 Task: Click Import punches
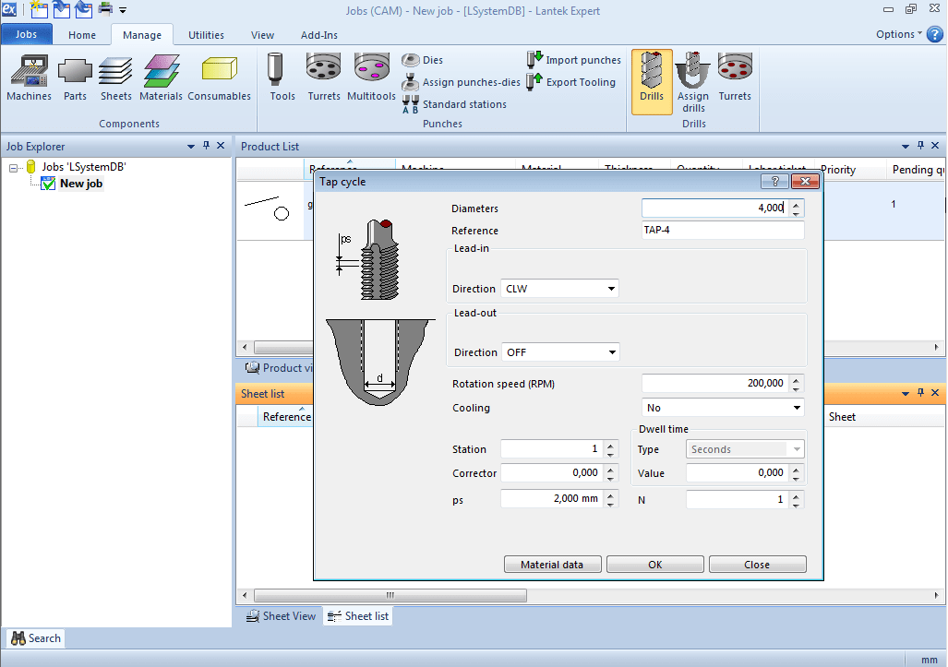tap(574, 60)
